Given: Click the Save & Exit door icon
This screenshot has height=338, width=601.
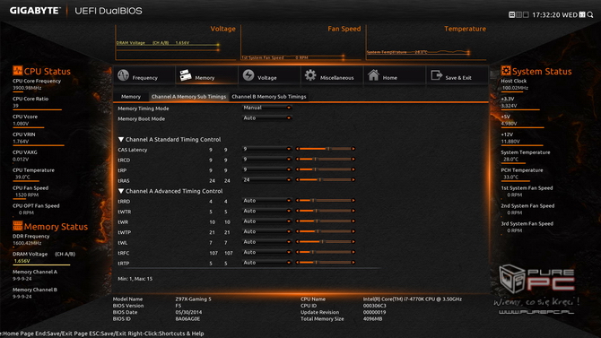Looking at the screenshot, I should pos(437,75).
